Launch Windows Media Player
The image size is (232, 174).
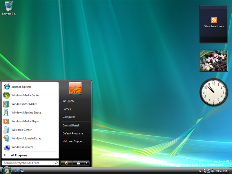point(25,121)
